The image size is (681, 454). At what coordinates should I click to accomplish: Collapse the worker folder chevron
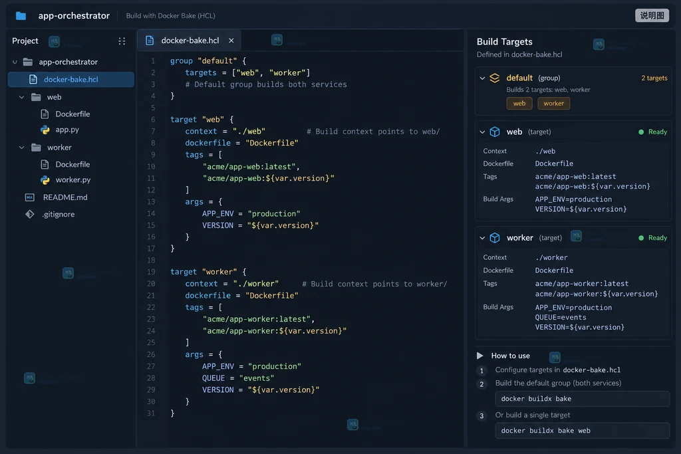pyautogui.click(x=22, y=148)
